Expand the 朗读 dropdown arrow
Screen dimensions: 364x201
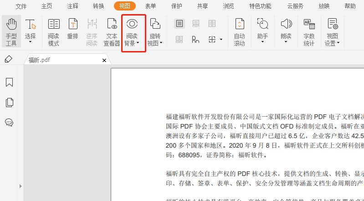[286, 42]
